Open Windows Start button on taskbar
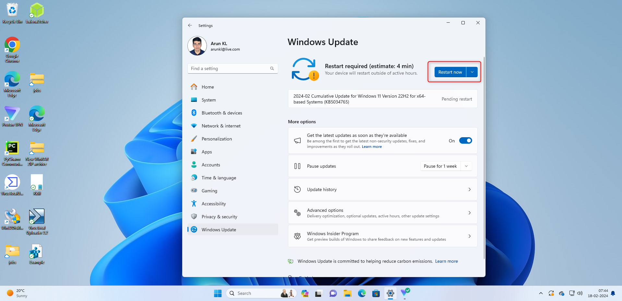The width and height of the screenshot is (622, 301). pos(218,293)
